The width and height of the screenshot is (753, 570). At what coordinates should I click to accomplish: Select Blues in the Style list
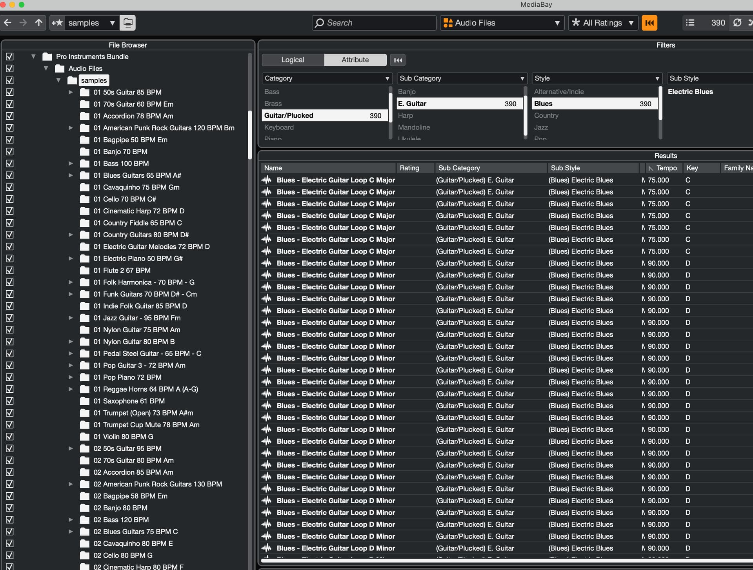tap(595, 104)
